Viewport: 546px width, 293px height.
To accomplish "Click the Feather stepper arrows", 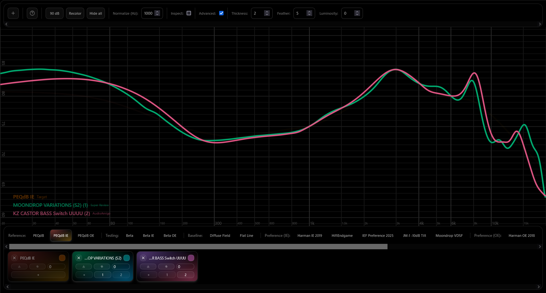I will click(x=309, y=13).
